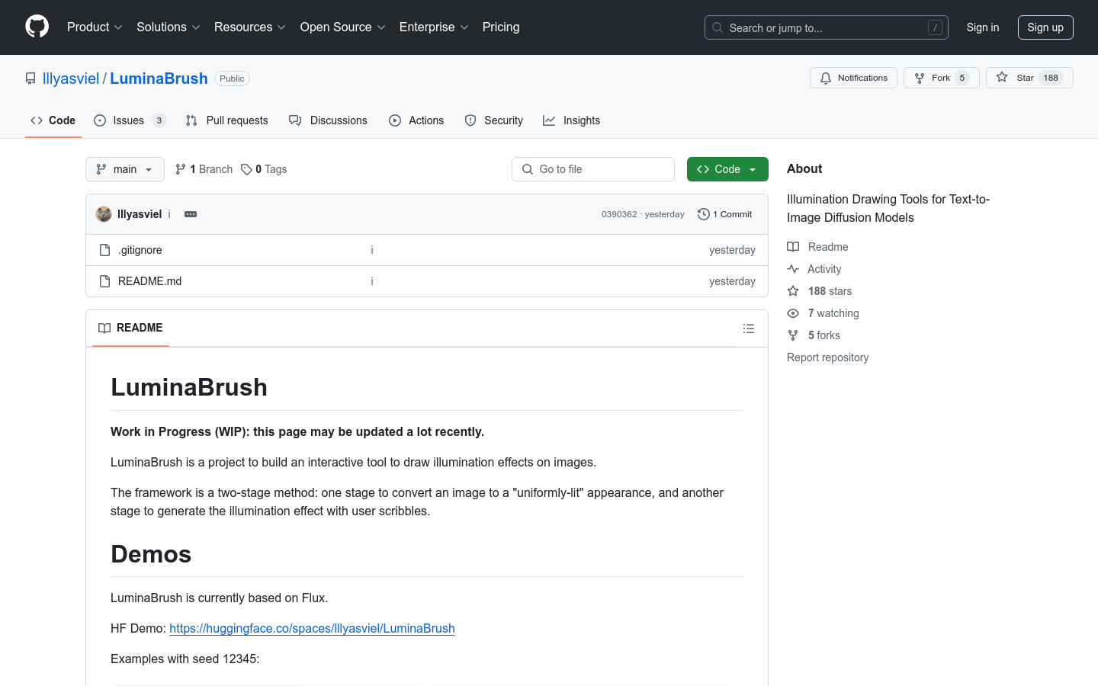Open the LuminaBrush repository link

159,79
